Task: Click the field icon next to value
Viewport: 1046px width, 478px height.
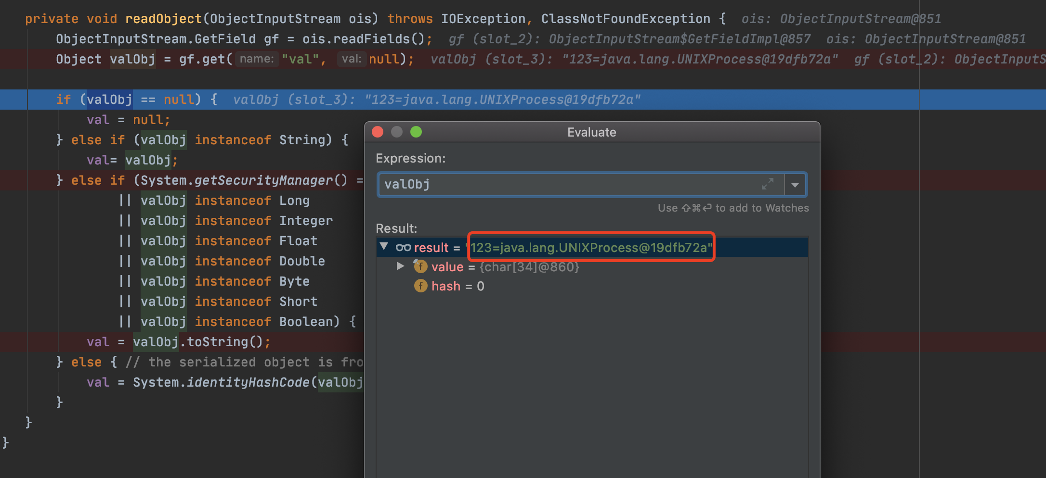Action: [420, 267]
